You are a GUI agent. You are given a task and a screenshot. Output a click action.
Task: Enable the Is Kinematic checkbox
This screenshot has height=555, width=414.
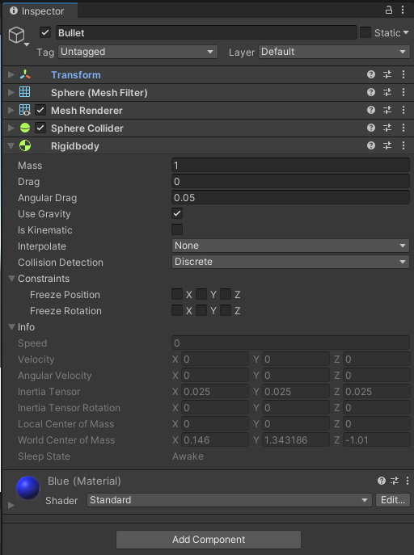coord(177,229)
